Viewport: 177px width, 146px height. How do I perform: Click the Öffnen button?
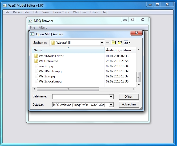tap(129, 97)
